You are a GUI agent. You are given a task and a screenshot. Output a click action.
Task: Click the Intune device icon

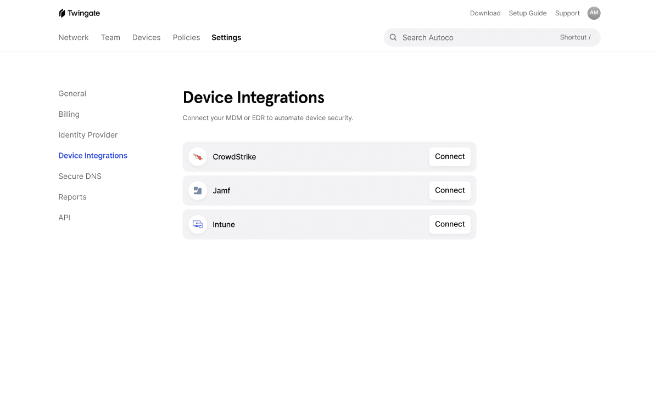[198, 224]
